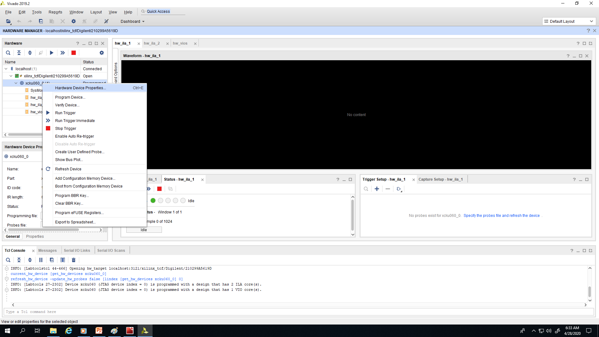Toggle column selection mode in Tcl Console
599x337 pixels.
pyautogui.click(x=63, y=260)
